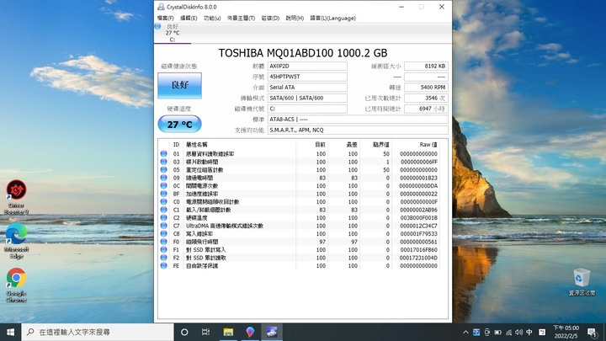
Task: Click the 3546 power-on count field
Action: point(426,99)
